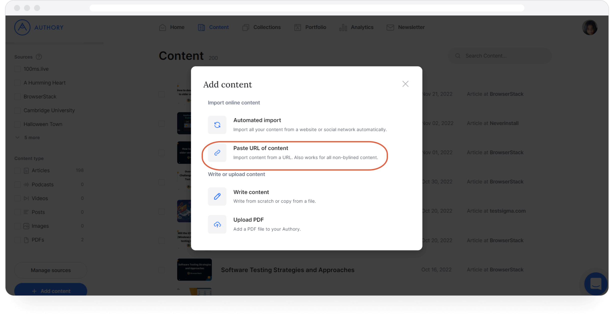The height and width of the screenshot is (321, 614).
Task: Open Software Testing Strategies article thumbnail
Action: click(194, 269)
